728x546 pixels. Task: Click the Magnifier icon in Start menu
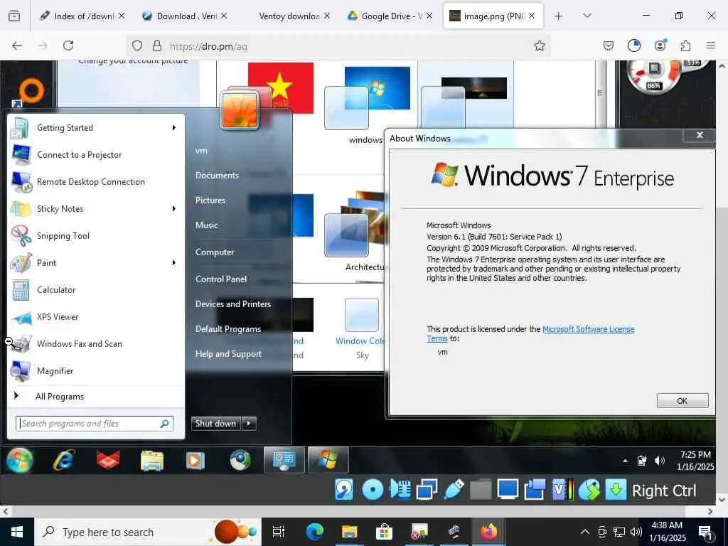click(x=21, y=370)
